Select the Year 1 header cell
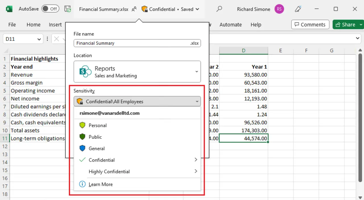This screenshot has height=200, width=364. tap(244, 67)
